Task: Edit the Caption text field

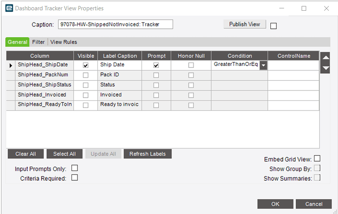Action: (115, 24)
